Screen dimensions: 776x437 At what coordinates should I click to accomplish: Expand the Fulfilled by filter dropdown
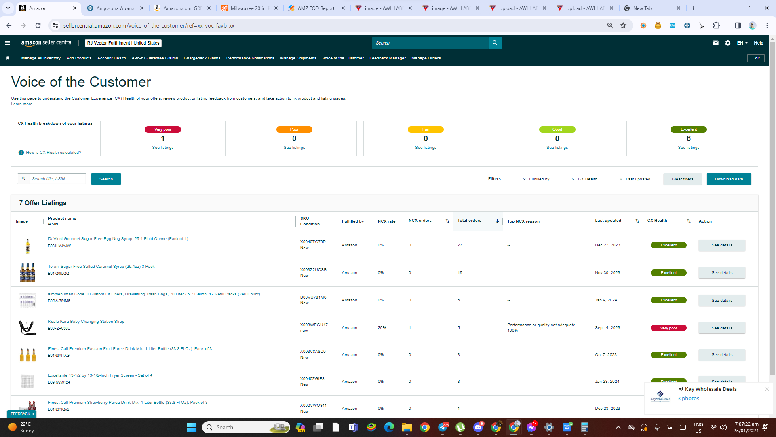coord(536,179)
